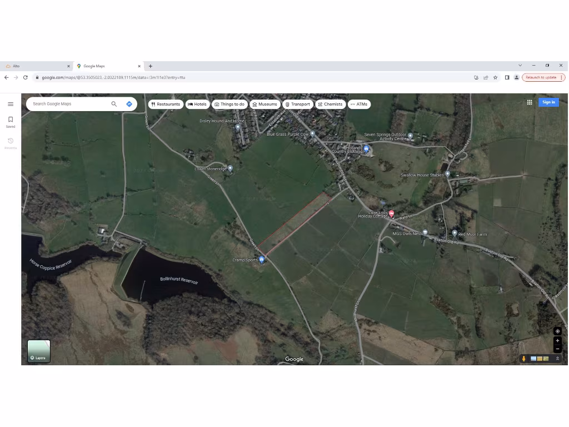This screenshot has height=427, width=569.
Task: Click the Saved bookmark icon in the sidebar
Action: [x=10, y=120]
